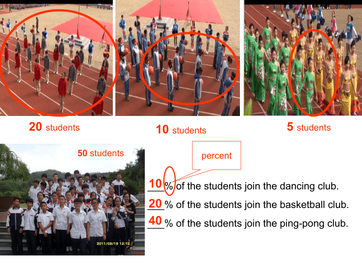This screenshot has height=271, width=362.
Task: Click the red oval around ping-pong group
Action: 59,62
